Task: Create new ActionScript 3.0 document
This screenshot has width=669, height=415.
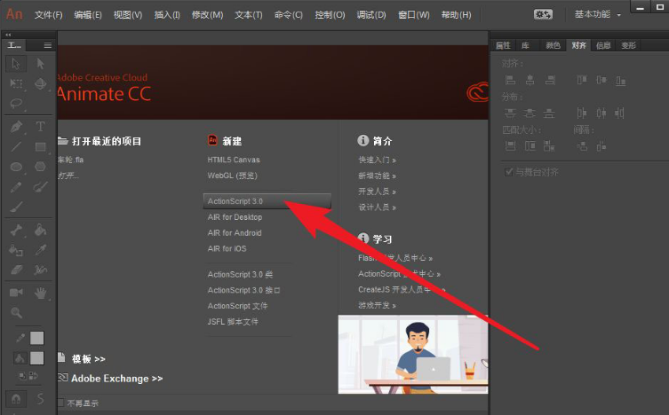Action: 267,201
